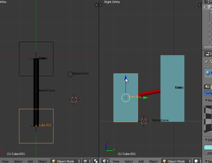Image resolution: width=212 pixels, height=163 pixels.
Task: Click the diffuse color swatch
Action: tap(208, 147)
